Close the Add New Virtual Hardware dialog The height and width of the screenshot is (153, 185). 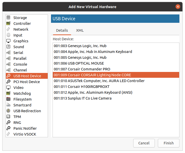178,7
